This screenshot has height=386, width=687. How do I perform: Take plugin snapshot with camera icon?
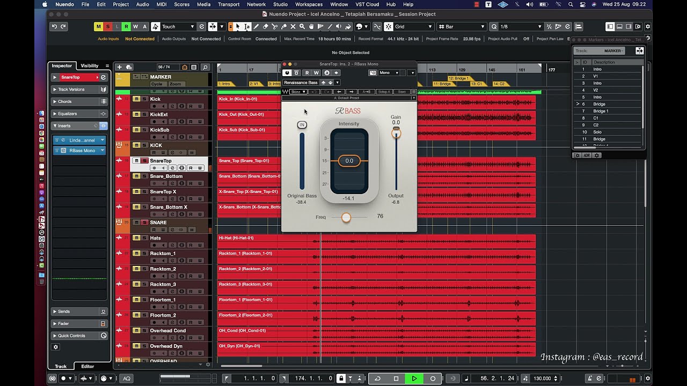tap(372, 73)
